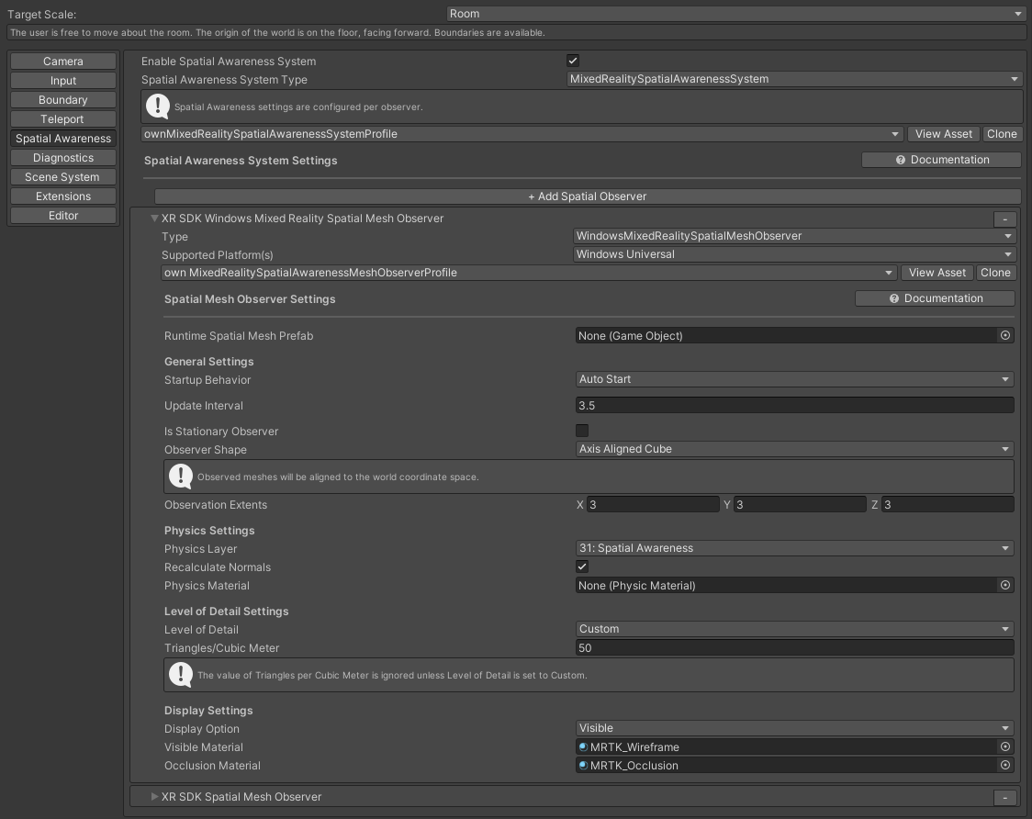Screen dimensions: 1032x819
Task: Switch to Camera tab
Action: (63, 62)
